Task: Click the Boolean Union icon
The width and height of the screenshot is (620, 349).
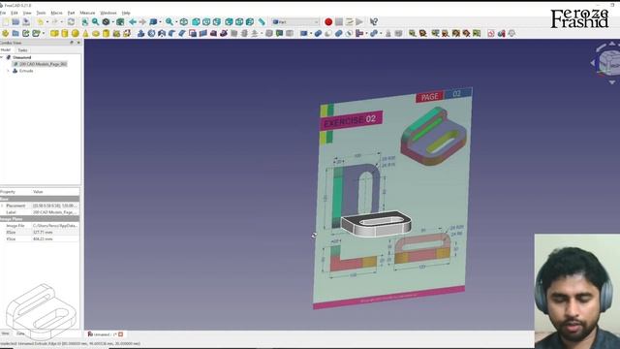Action: pyautogui.click(x=338, y=34)
